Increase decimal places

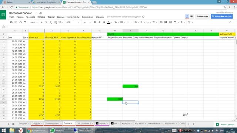(56, 22)
